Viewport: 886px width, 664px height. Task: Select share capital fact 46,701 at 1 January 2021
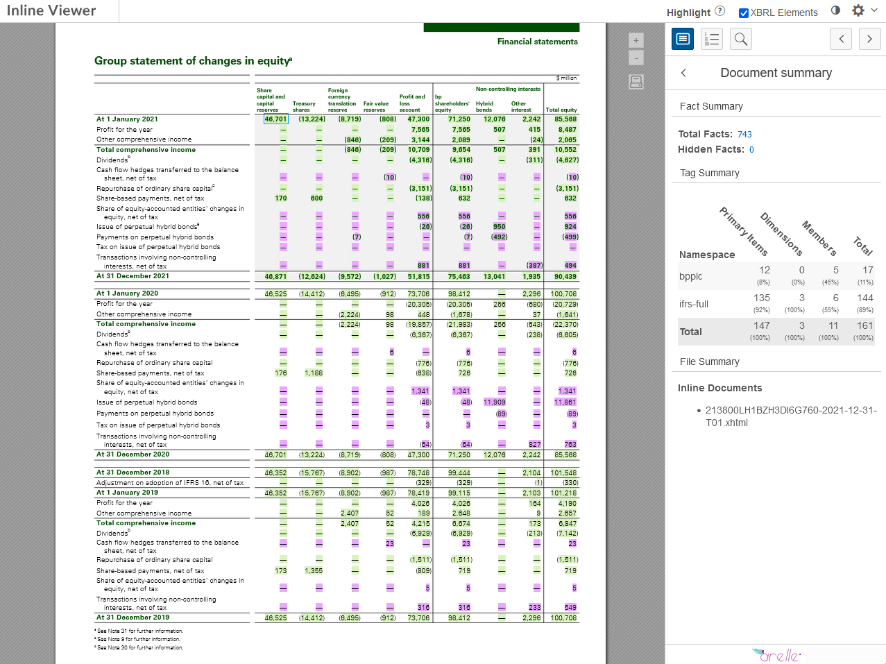275,119
